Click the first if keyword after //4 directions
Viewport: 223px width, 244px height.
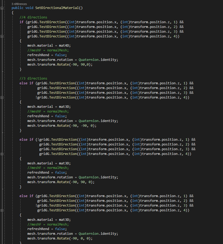(x=22, y=22)
